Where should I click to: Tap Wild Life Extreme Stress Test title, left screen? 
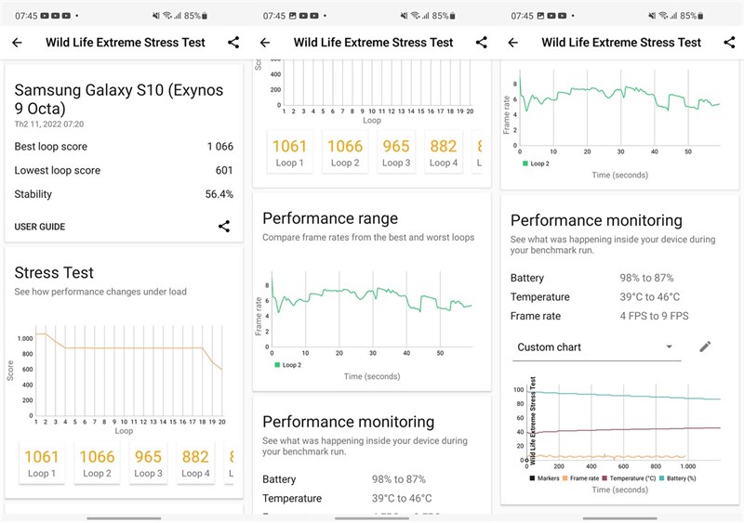click(126, 43)
